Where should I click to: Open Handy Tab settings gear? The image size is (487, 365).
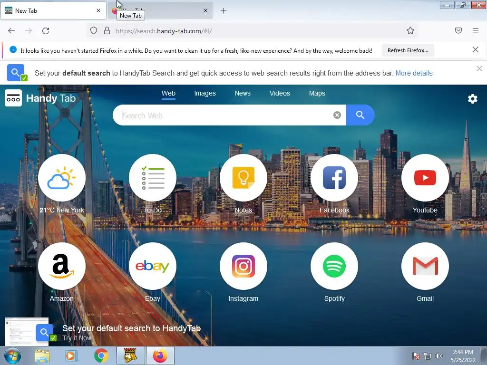tap(472, 99)
